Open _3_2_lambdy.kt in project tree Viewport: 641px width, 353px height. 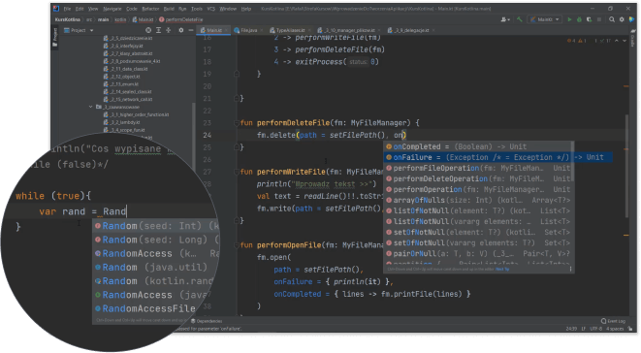(x=121, y=122)
